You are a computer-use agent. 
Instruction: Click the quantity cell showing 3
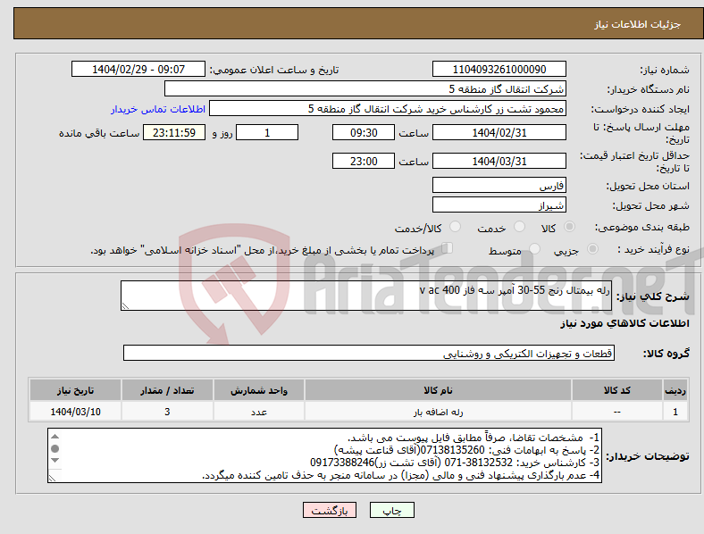(x=167, y=412)
